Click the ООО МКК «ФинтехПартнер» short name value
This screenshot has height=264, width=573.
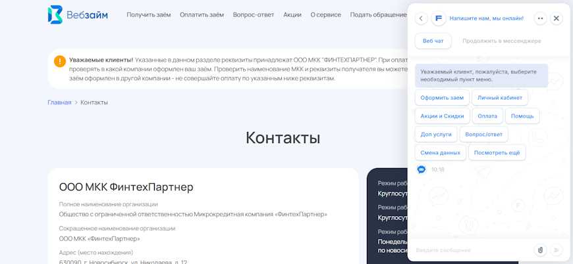(99, 239)
